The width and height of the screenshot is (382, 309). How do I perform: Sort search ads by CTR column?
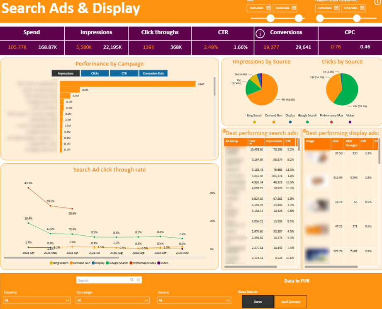(x=289, y=141)
